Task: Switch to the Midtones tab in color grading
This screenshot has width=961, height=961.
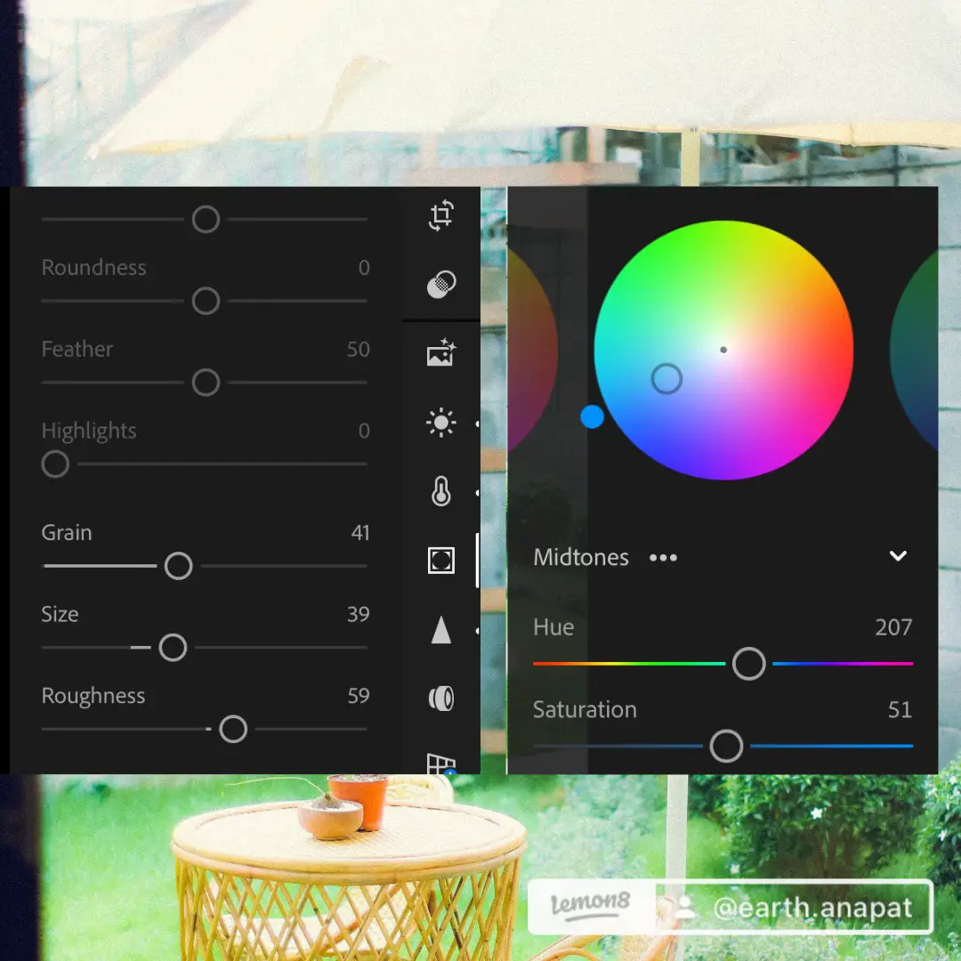Action: click(580, 557)
